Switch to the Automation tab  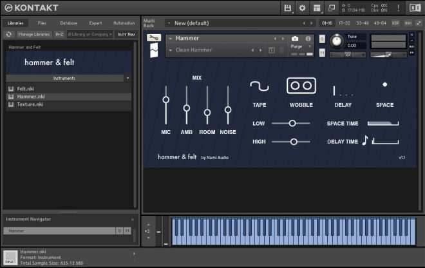pyautogui.click(x=124, y=23)
